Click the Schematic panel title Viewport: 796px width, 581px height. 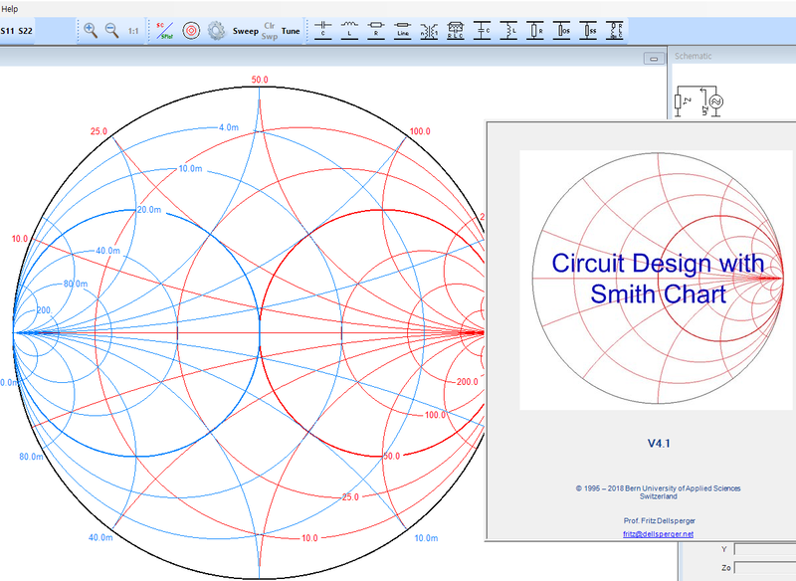(x=693, y=56)
